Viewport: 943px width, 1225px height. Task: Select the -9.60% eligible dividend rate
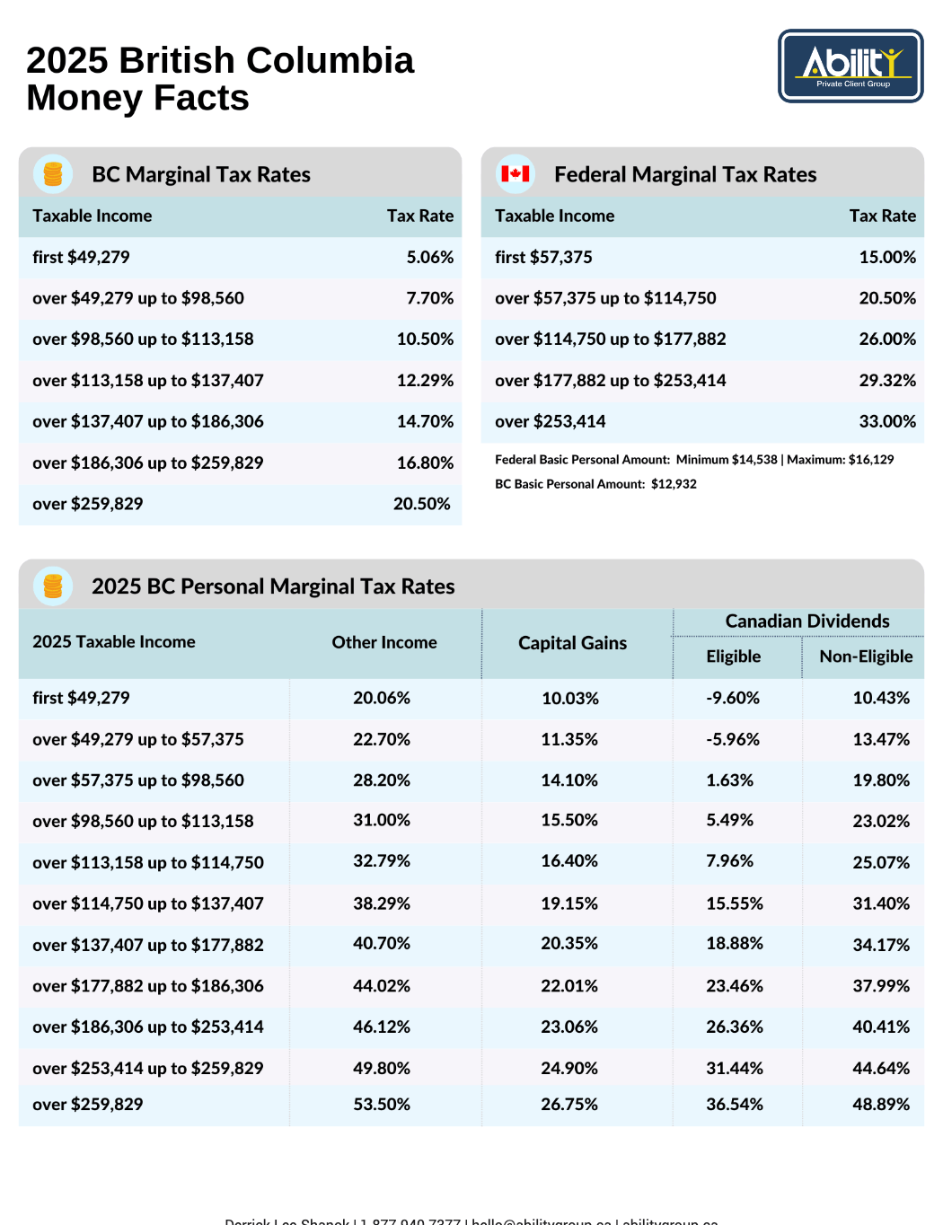pos(733,698)
